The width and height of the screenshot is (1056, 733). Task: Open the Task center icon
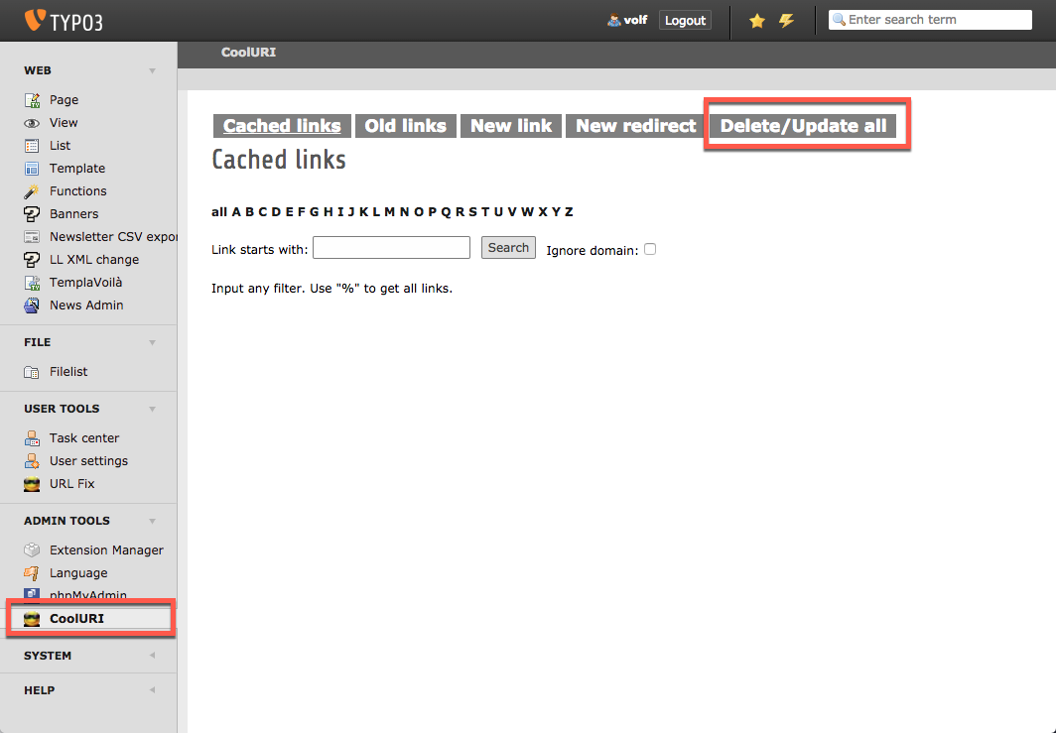point(32,438)
